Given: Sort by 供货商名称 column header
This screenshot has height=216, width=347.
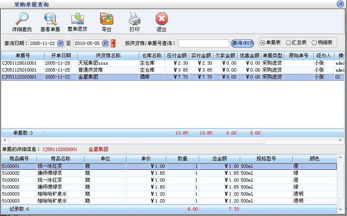Looking at the screenshot, I should tap(108, 56).
